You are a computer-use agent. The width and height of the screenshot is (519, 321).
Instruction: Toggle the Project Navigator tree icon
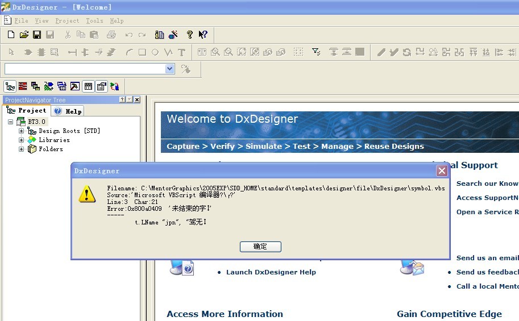click(10, 86)
